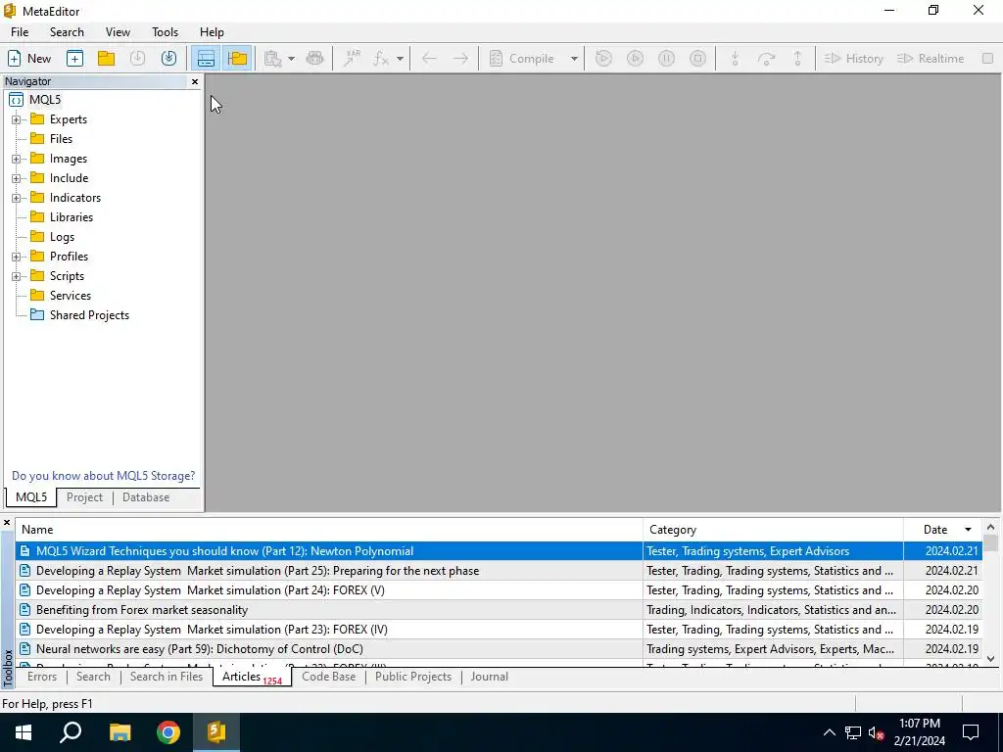The image size is (1003, 752).
Task: Click the History profiling button
Action: (854, 58)
